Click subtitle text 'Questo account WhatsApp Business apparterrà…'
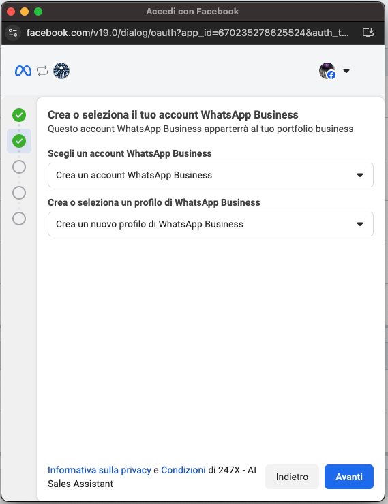 pyautogui.click(x=200, y=129)
